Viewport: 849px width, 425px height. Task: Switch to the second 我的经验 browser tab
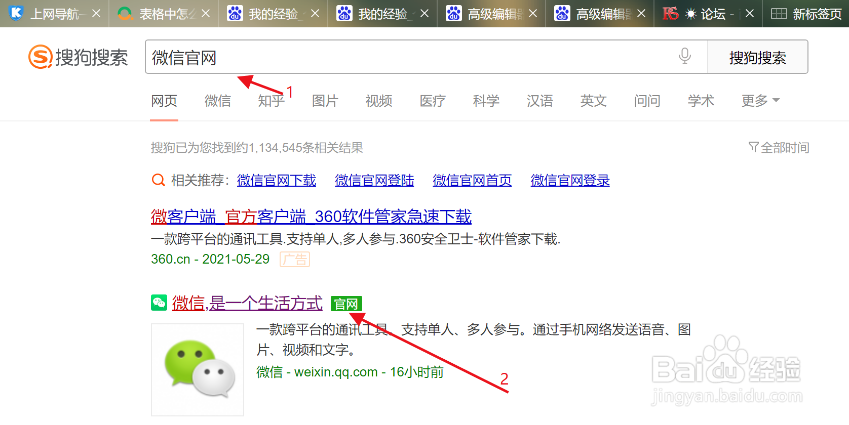(382, 14)
